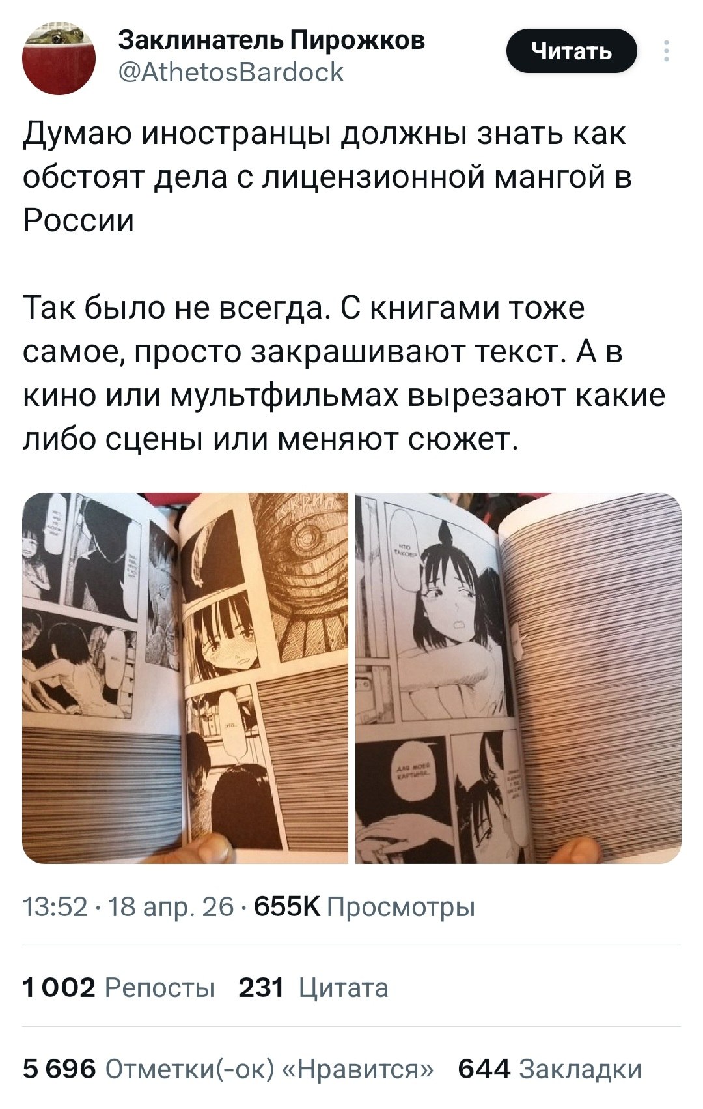
Task: Select the Просмотры label text
Action: 401,907
